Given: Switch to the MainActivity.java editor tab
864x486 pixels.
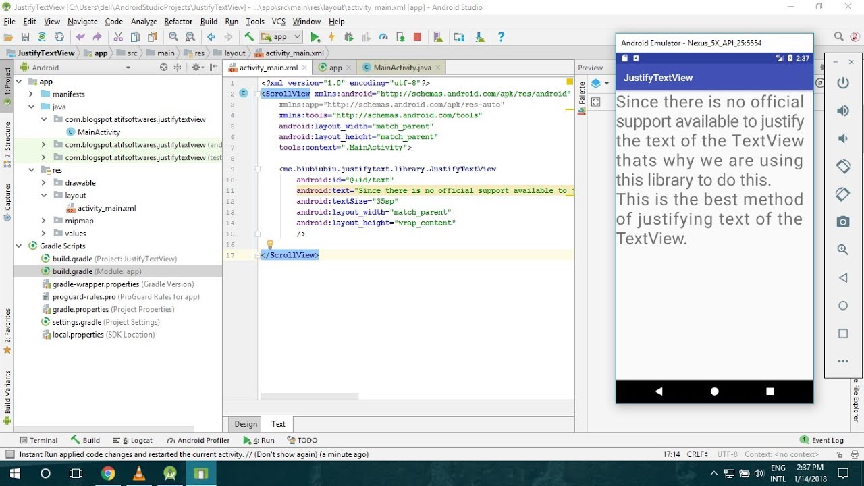Looking at the screenshot, I should pos(402,67).
